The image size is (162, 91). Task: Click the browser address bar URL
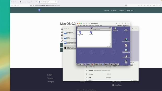pos(47,5)
